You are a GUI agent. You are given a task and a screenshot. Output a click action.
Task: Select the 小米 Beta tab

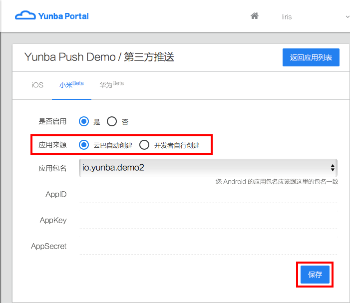coord(71,84)
